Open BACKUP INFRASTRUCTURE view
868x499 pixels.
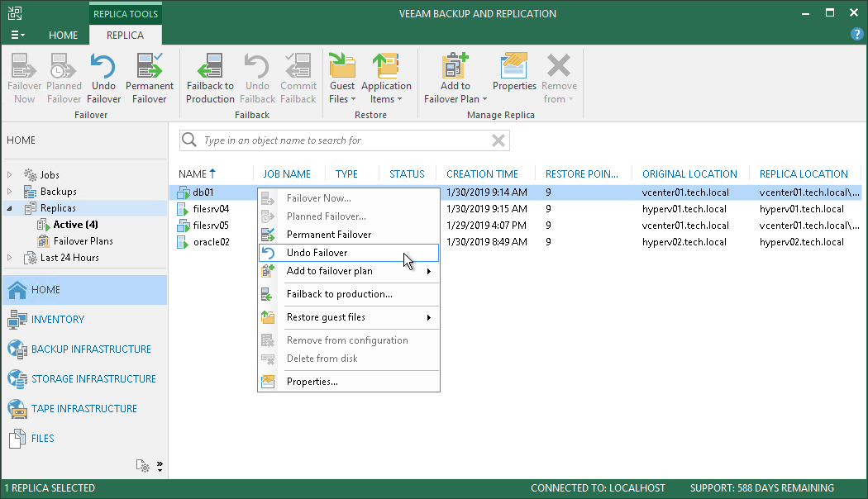84,349
